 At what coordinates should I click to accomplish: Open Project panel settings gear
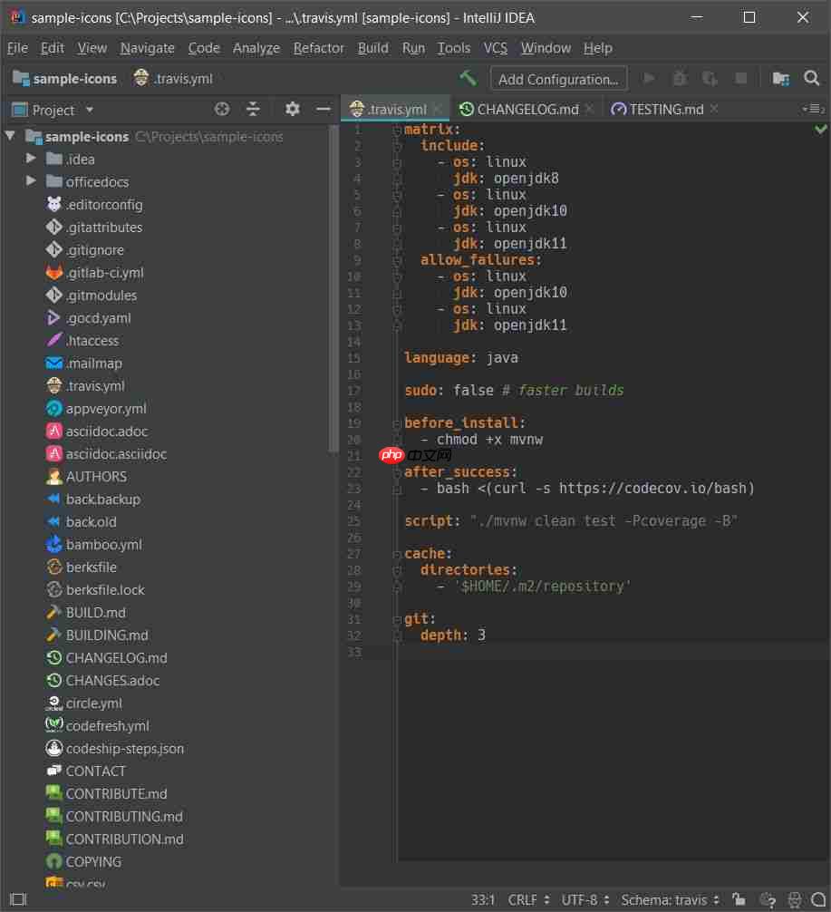click(x=292, y=109)
